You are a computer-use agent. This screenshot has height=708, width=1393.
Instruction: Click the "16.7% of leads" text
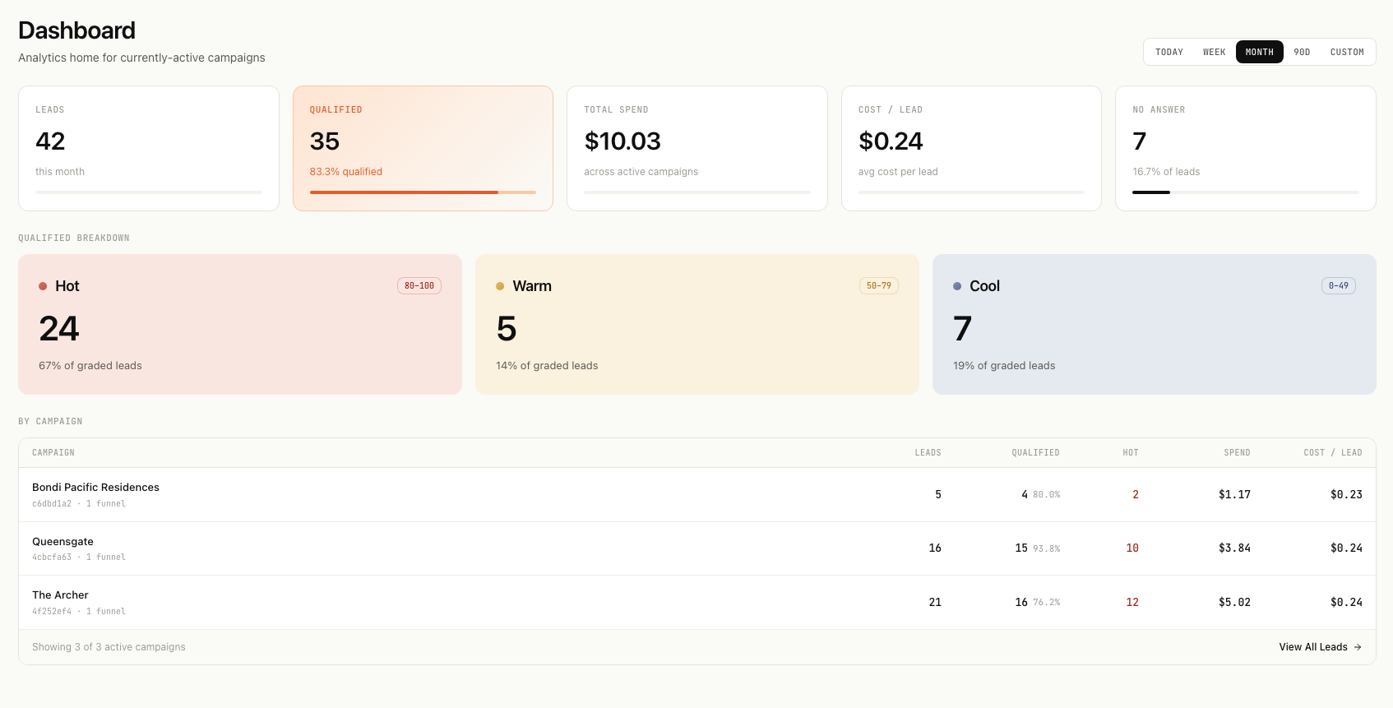tap(1166, 172)
